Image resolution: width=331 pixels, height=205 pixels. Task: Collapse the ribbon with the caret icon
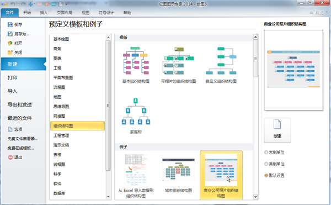(311, 13)
